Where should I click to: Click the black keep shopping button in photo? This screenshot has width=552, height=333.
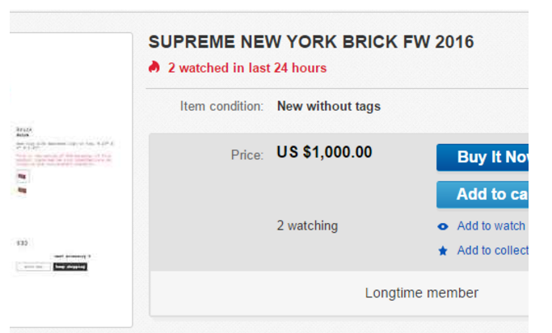(70, 266)
